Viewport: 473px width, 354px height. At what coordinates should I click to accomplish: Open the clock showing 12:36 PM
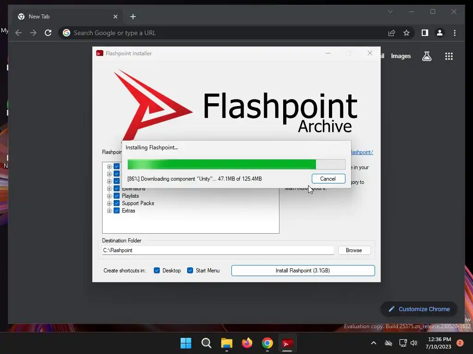coord(440,343)
